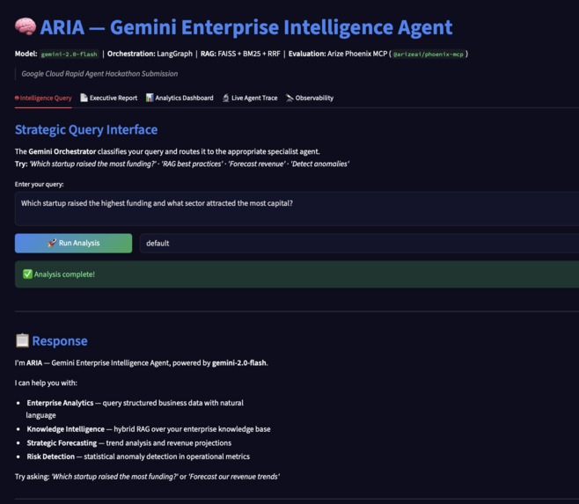
Task: Click inside the query text area
Action: [297, 208]
